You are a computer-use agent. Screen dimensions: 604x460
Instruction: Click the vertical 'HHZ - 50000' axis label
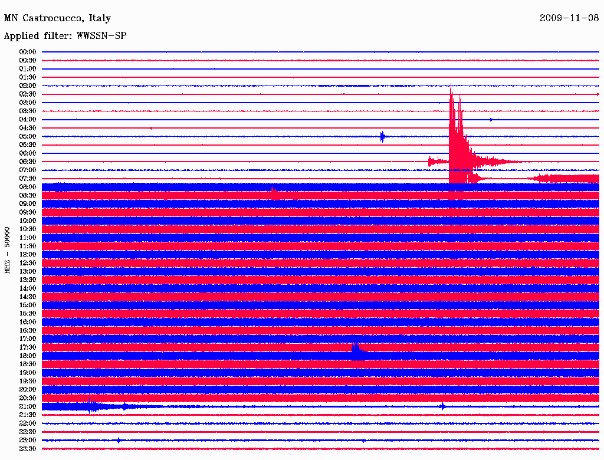point(7,250)
